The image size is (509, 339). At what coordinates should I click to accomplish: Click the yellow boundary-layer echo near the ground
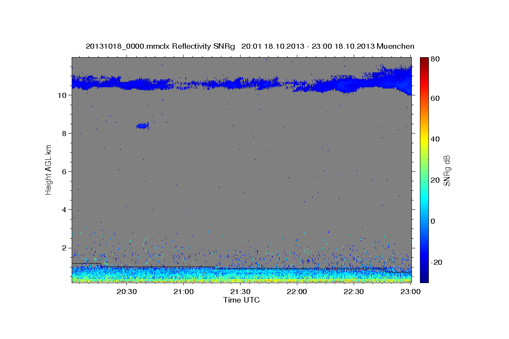point(242,280)
